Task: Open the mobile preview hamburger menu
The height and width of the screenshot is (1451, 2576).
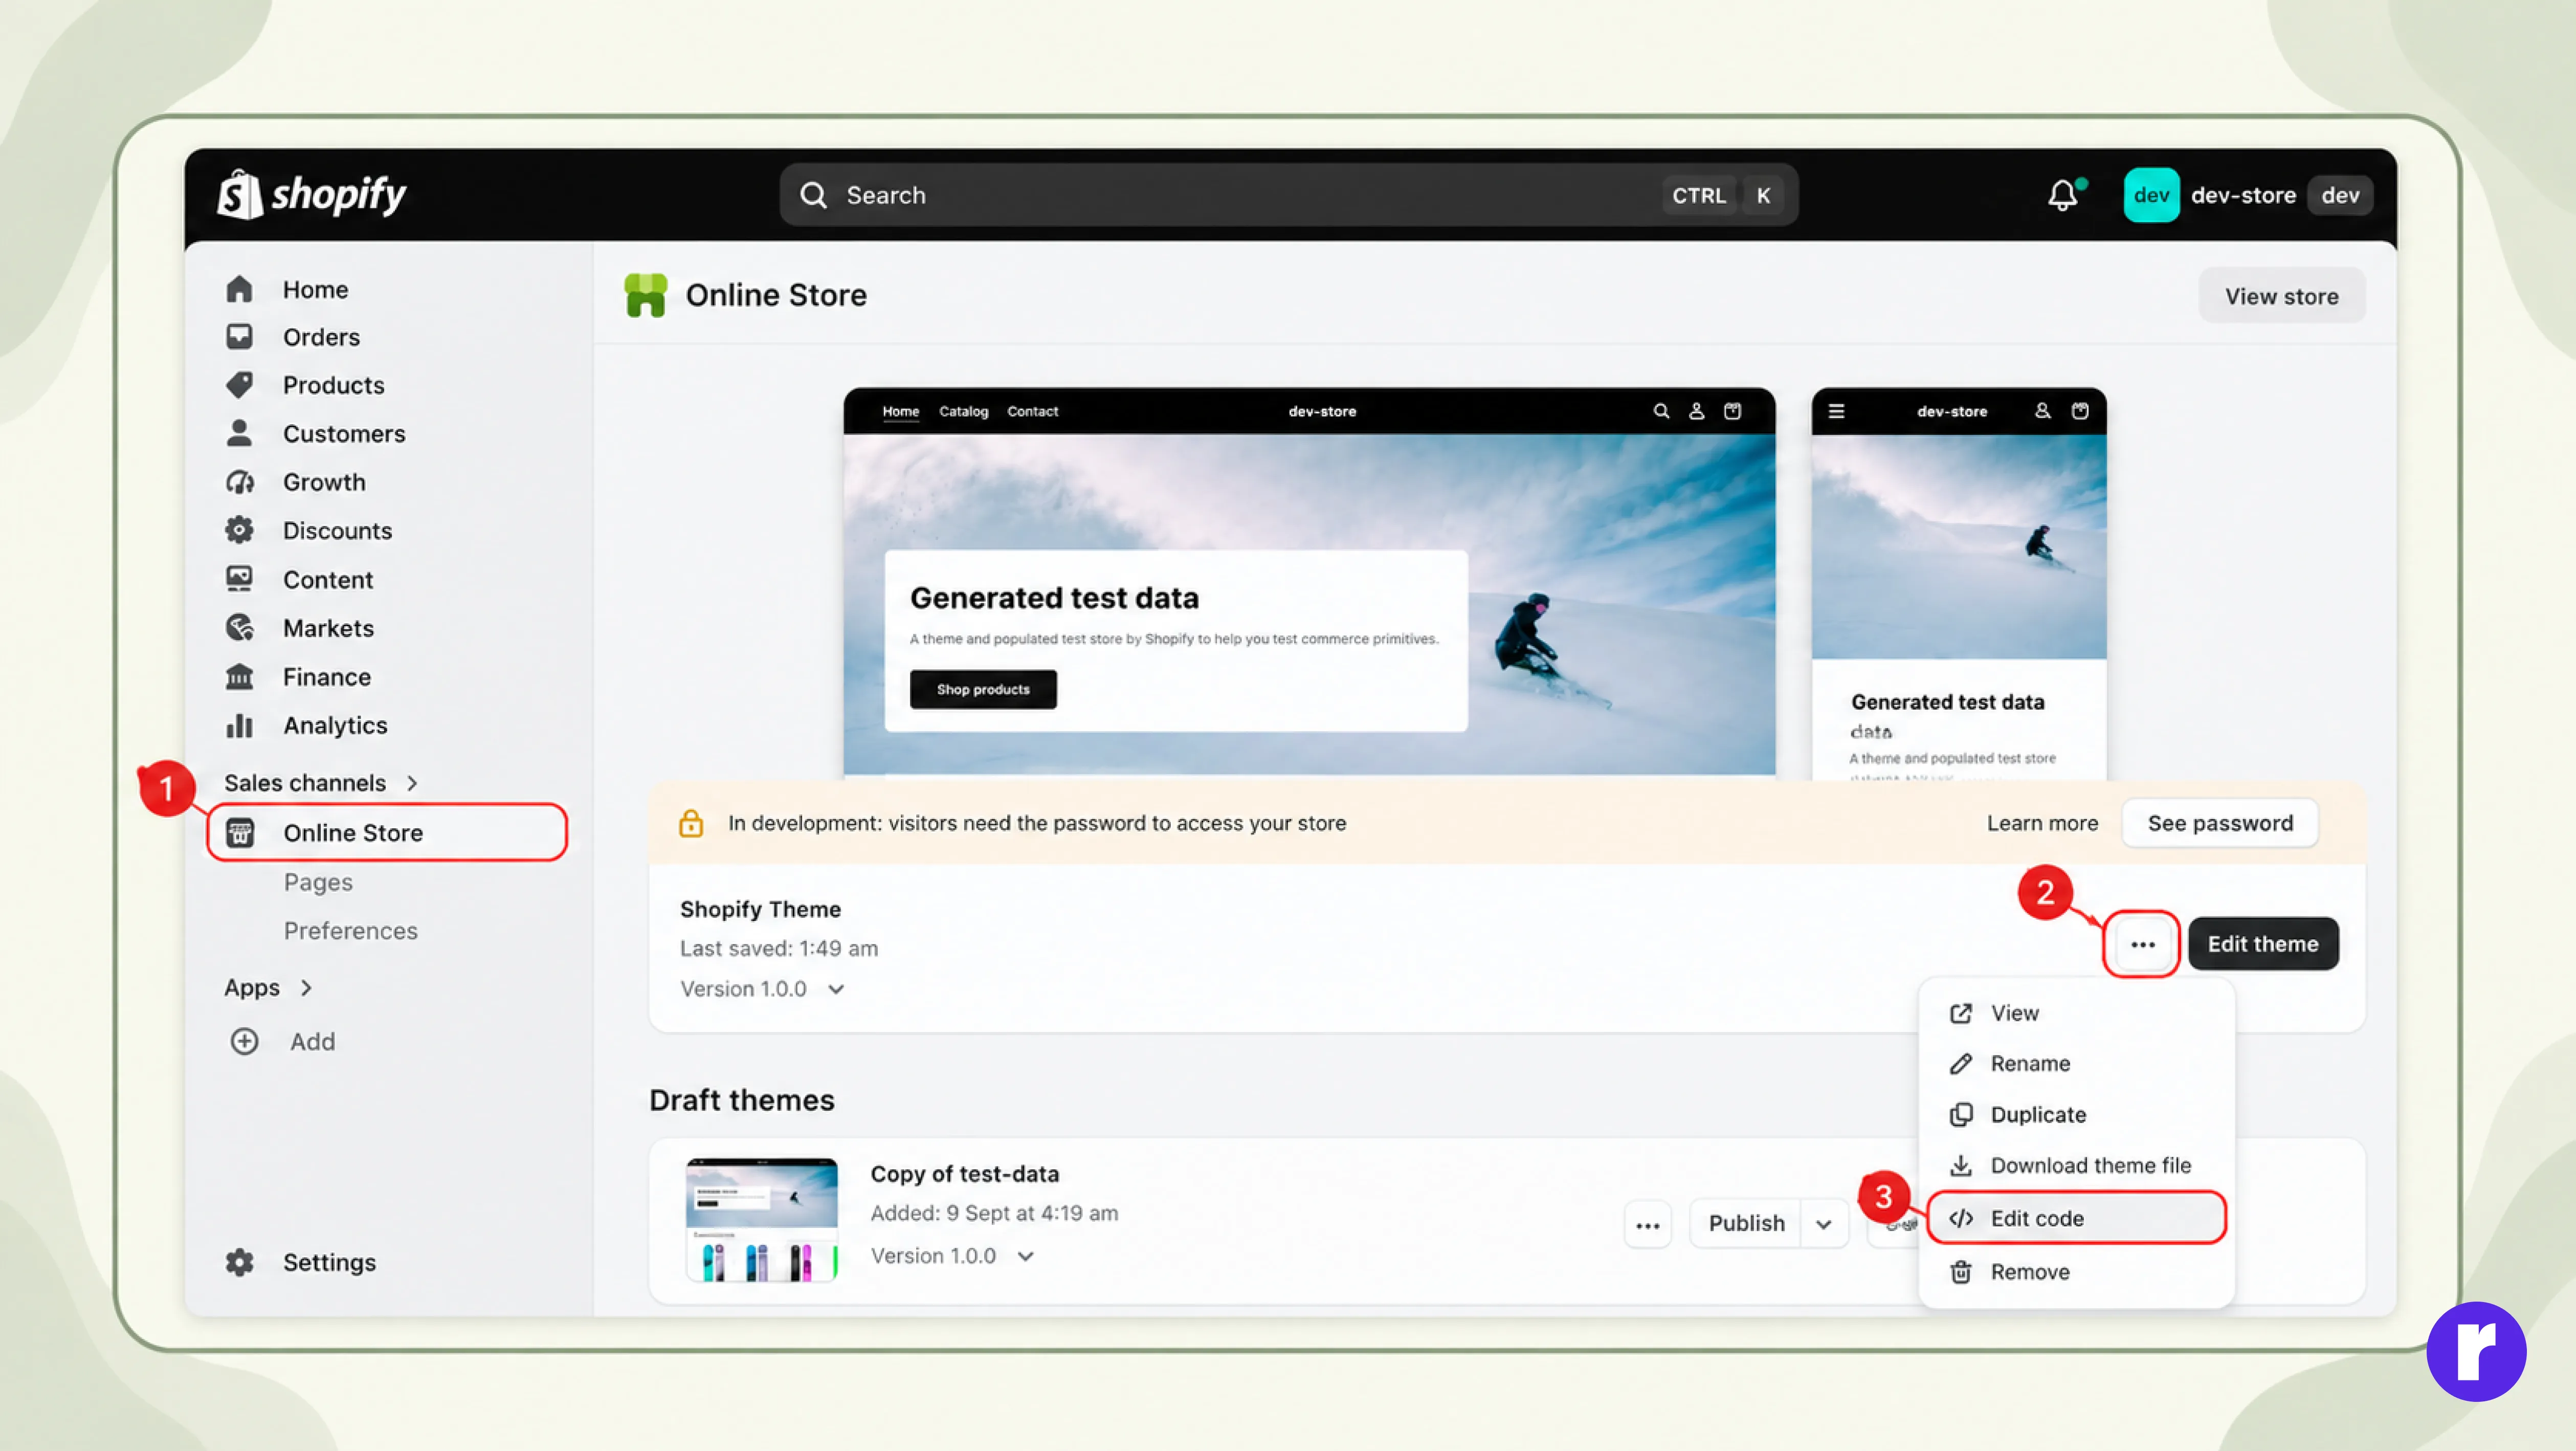Action: (1836, 411)
